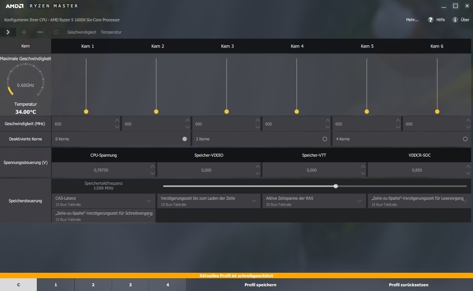Screen dimensions: 473x291
Task: Decrease Kern 3 speed with down arrow
Action: coord(258,127)
